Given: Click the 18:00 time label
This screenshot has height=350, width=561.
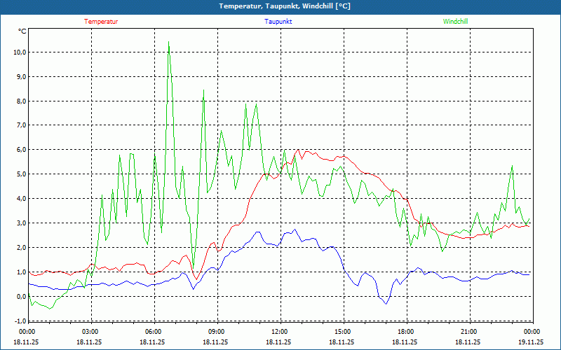Looking at the screenshot, I should point(405,332).
